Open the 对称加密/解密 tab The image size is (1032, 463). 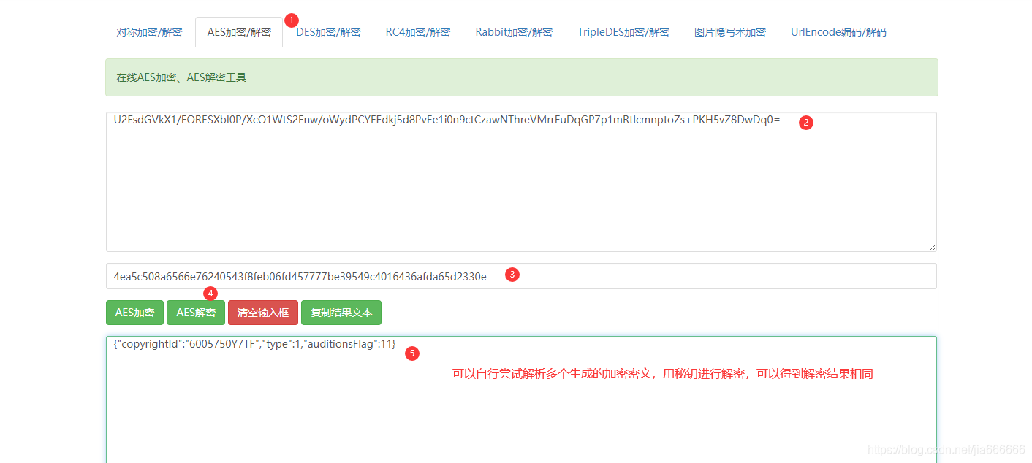click(x=150, y=32)
